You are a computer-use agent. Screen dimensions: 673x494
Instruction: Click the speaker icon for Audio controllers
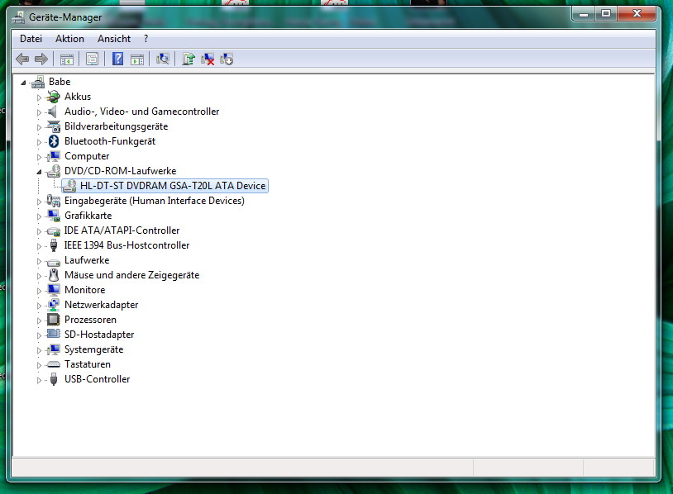[x=52, y=112]
